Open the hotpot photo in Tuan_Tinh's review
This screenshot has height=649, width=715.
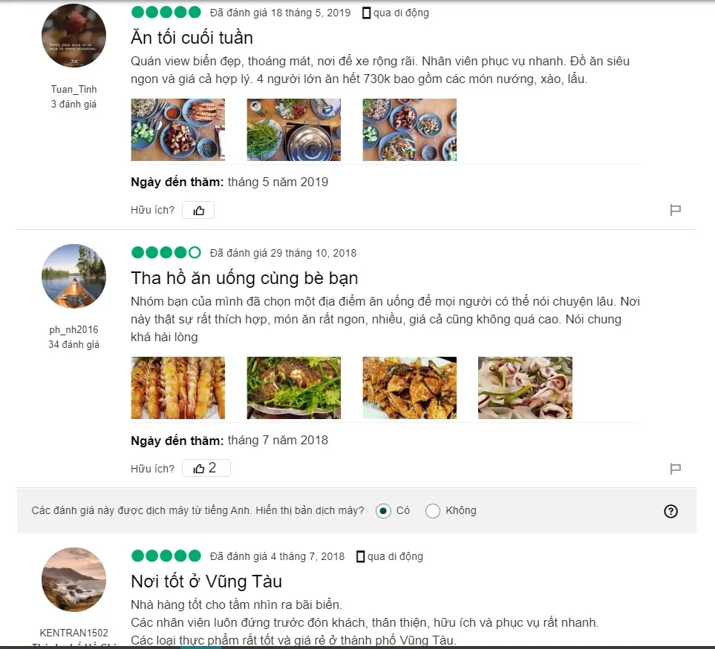point(294,130)
